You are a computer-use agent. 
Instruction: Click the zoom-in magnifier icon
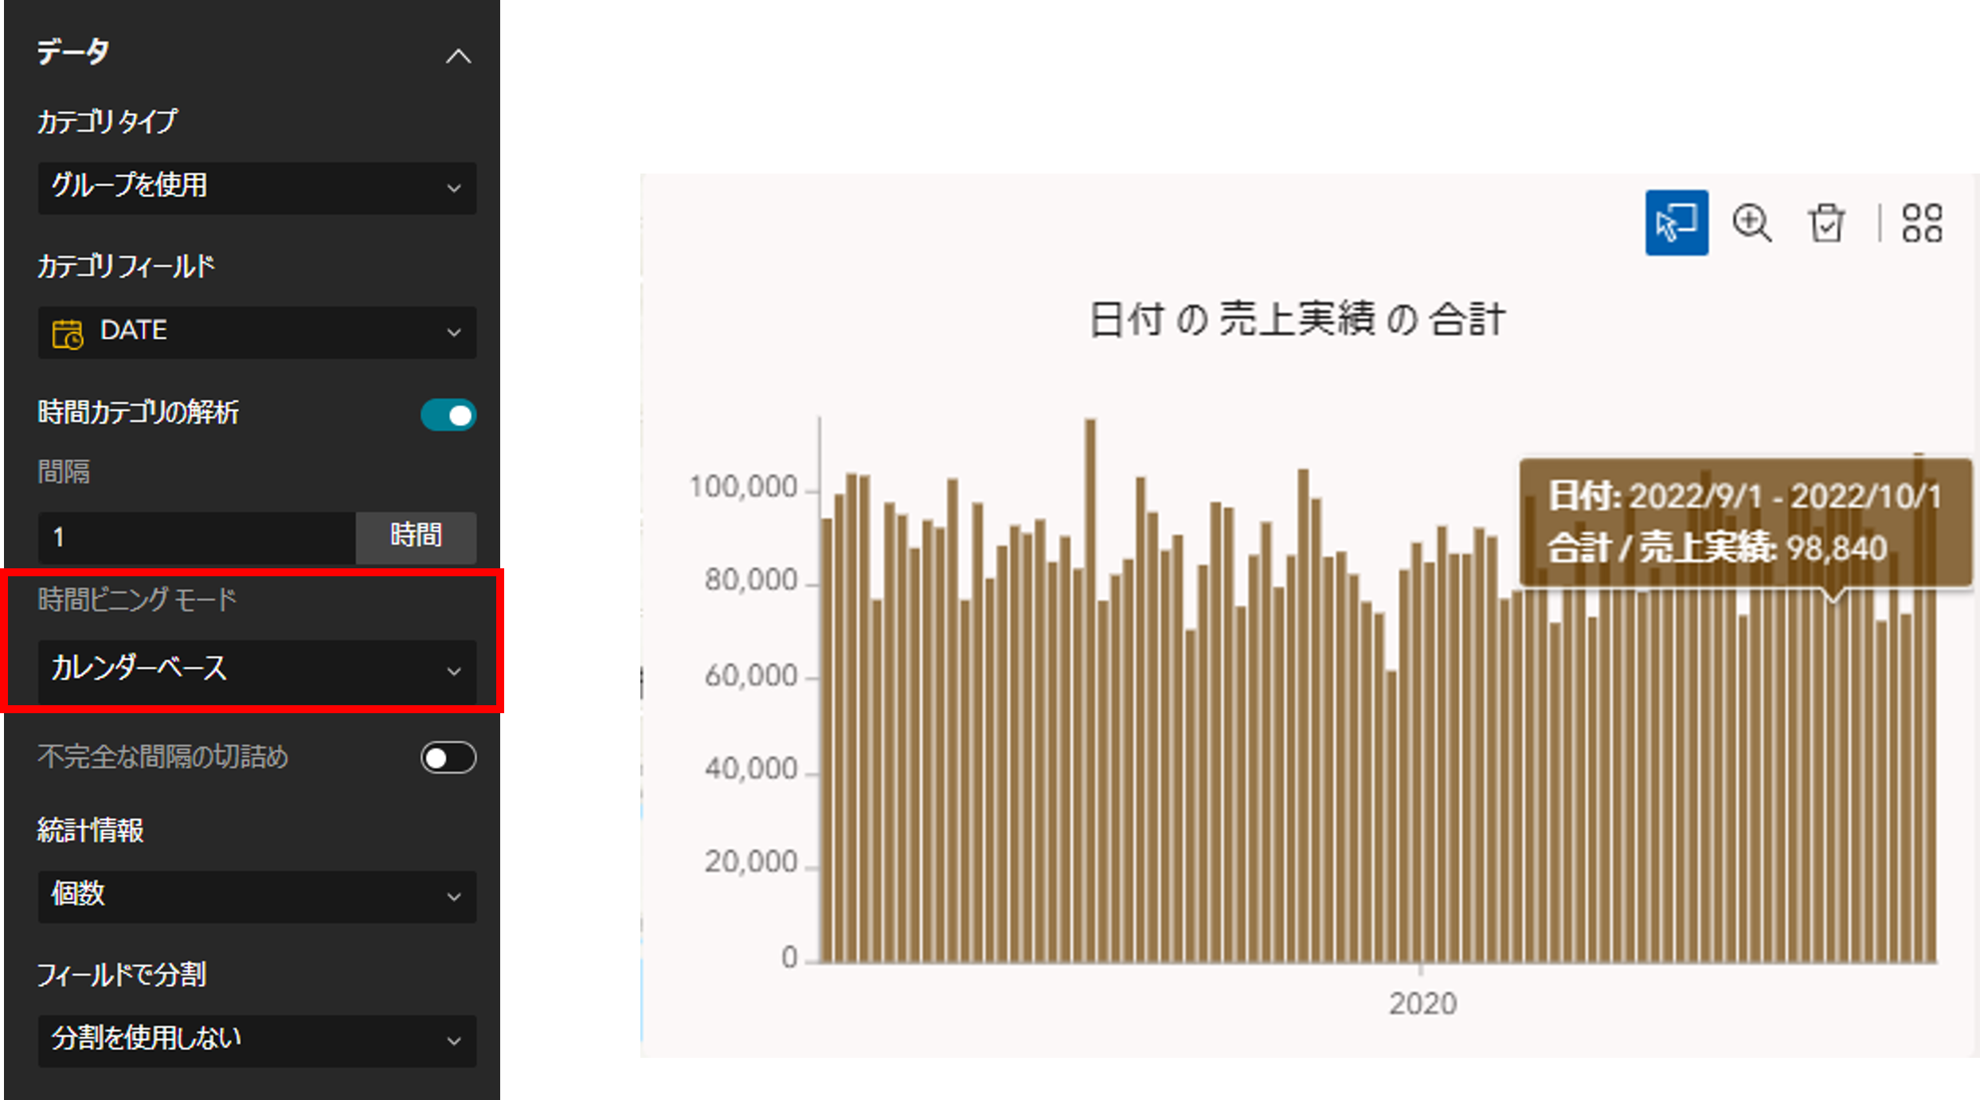[1751, 223]
